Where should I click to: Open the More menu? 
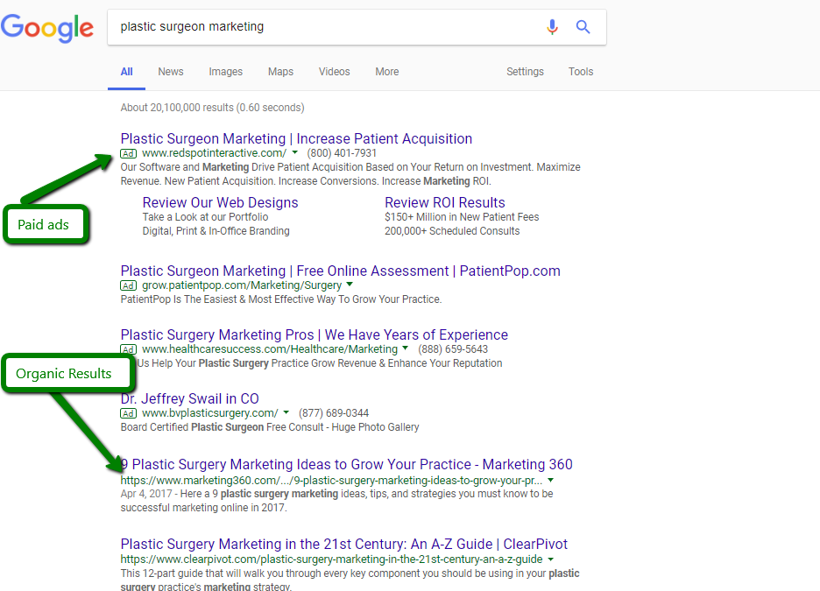tap(387, 72)
